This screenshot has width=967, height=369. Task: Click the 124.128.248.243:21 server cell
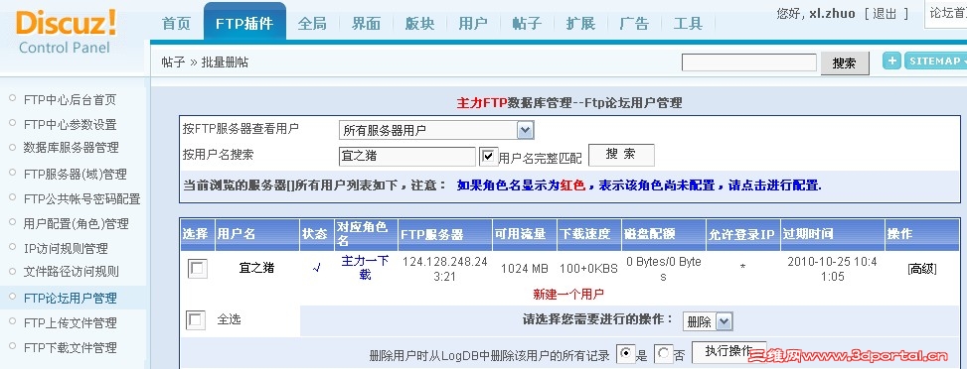[444, 269]
